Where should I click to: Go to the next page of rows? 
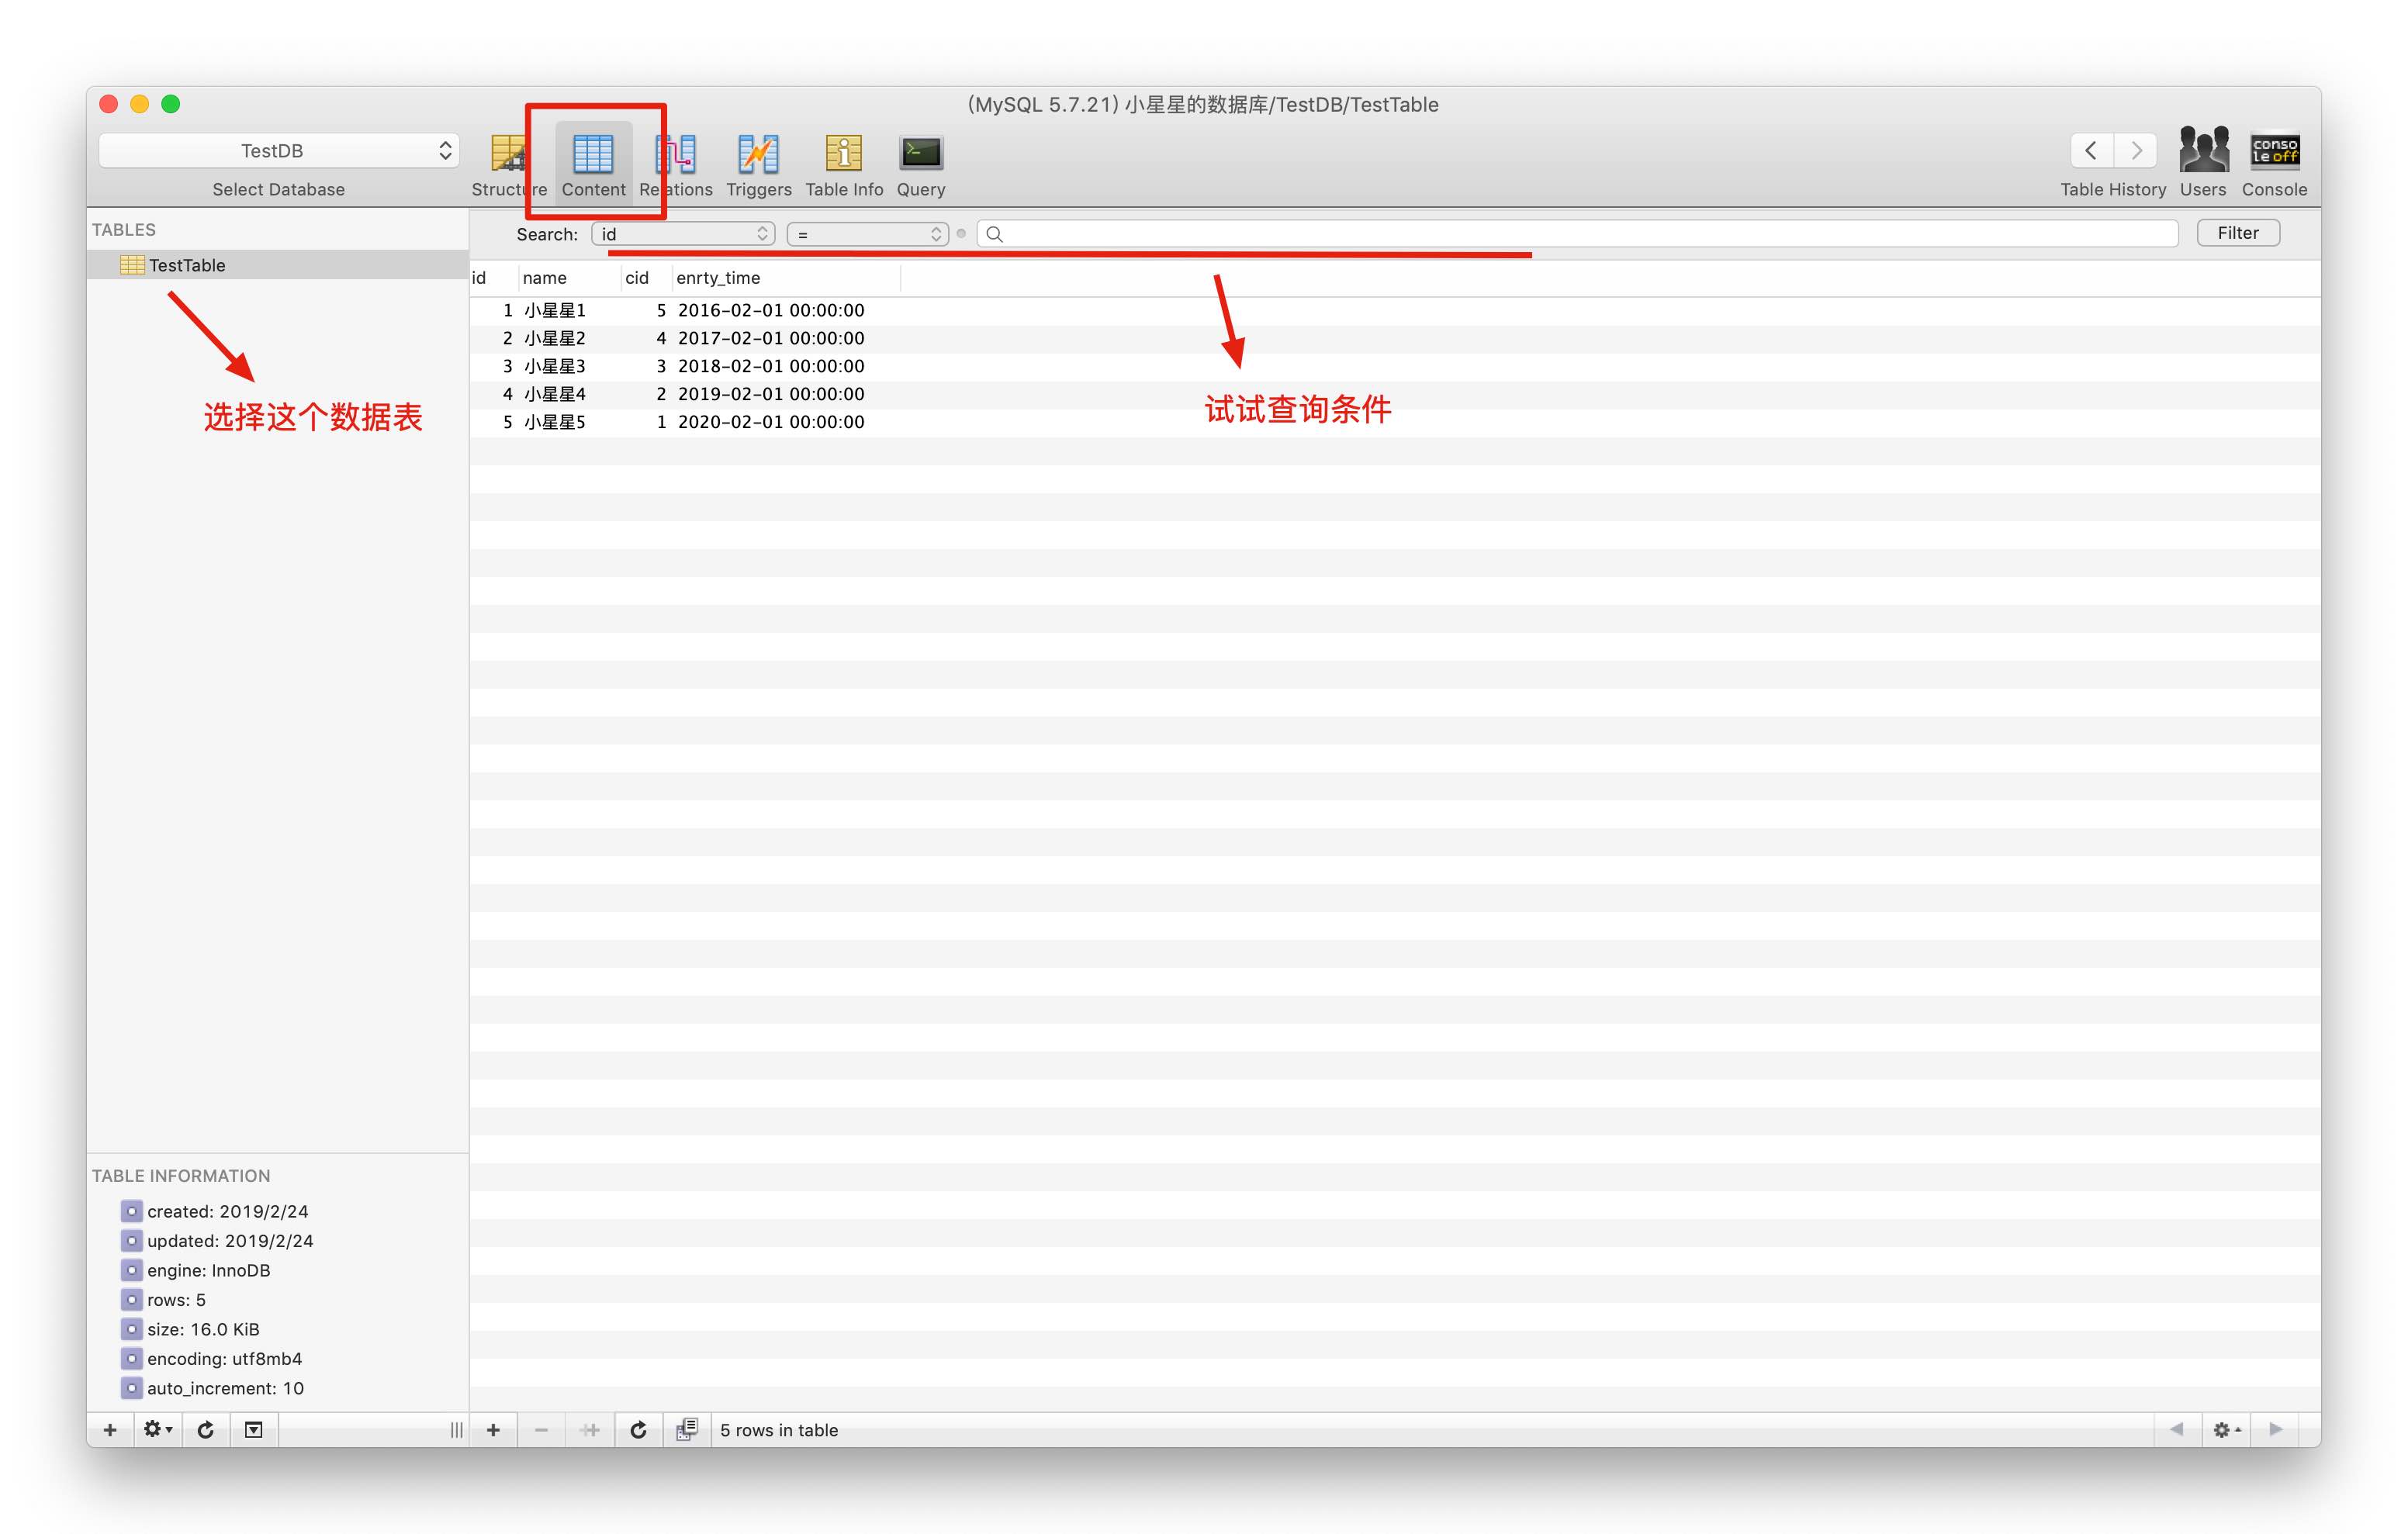[x=2276, y=1430]
